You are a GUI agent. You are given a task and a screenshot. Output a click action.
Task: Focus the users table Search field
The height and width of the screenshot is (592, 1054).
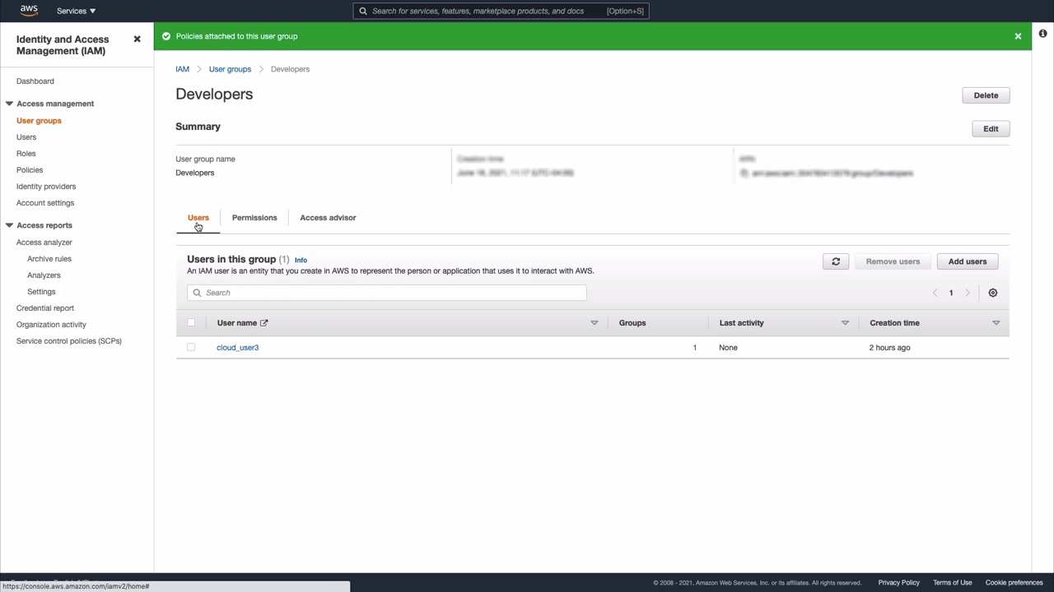(387, 293)
